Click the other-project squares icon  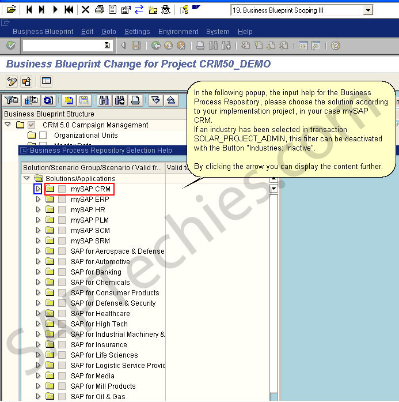pos(26,81)
